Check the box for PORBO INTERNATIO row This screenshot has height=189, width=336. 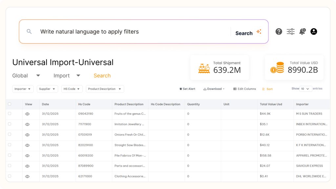click(10, 134)
